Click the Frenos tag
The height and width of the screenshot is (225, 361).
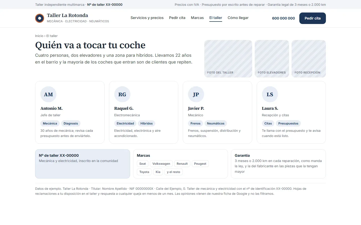196,123
